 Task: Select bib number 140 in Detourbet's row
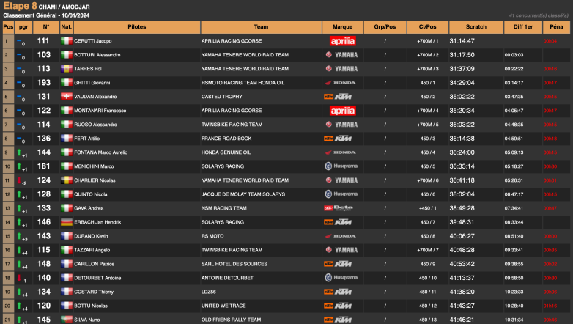[44, 278]
